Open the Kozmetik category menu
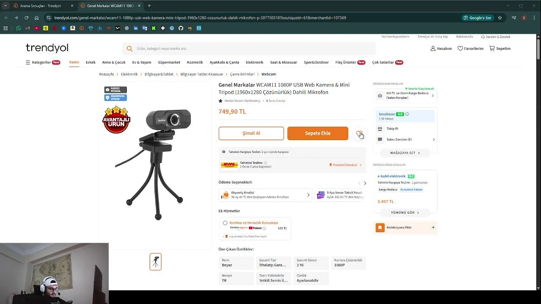Screen dimensions: 541x304 click(195, 62)
